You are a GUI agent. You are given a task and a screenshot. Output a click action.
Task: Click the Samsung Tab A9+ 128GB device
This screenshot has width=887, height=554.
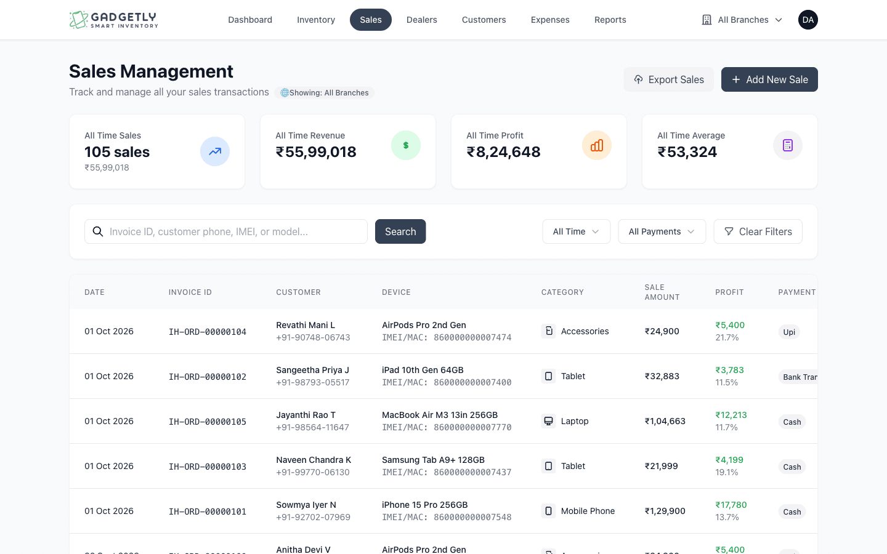[x=433, y=460]
